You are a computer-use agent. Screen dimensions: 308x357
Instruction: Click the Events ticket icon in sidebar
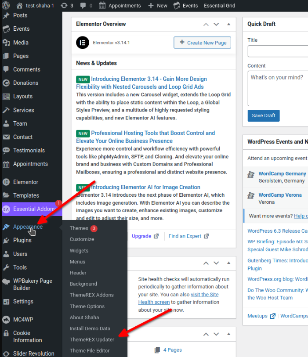coord(6,29)
